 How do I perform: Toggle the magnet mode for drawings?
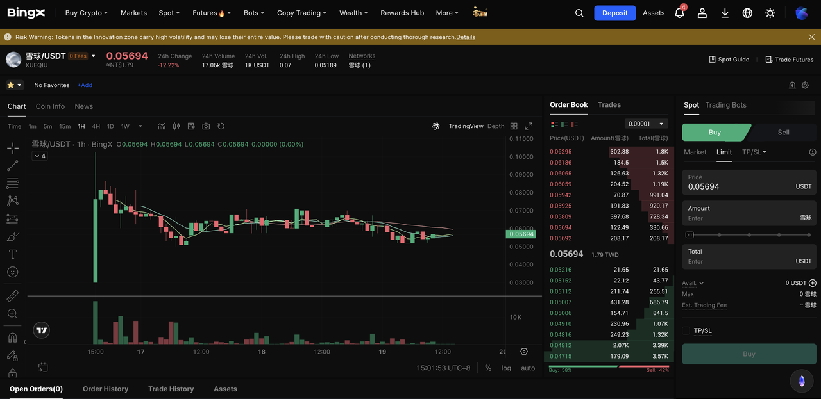[13, 338]
